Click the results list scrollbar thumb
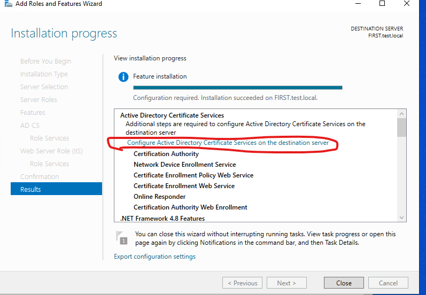 coord(401,127)
